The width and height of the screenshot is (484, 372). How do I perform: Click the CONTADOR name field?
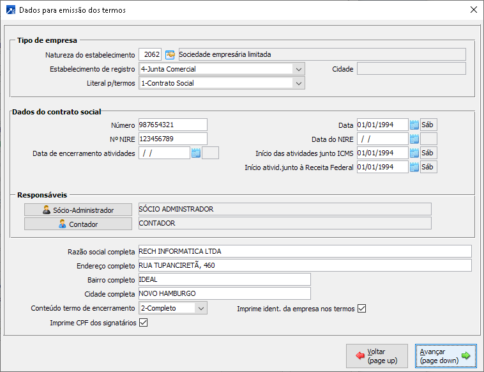[285, 223]
